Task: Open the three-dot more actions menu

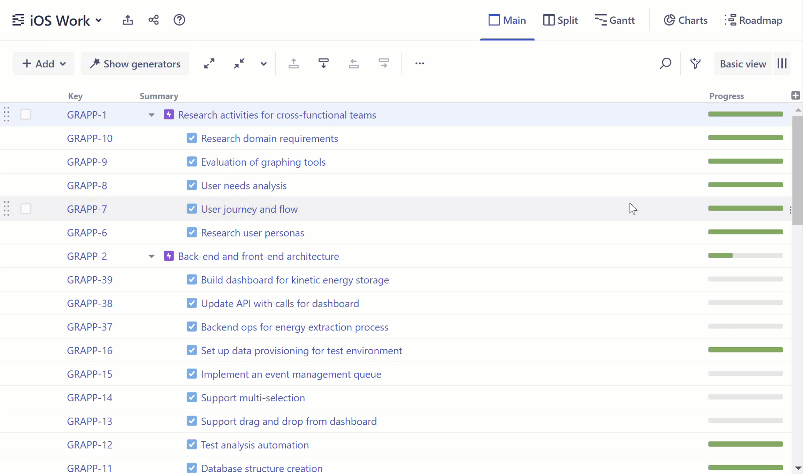Action: (420, 64)
